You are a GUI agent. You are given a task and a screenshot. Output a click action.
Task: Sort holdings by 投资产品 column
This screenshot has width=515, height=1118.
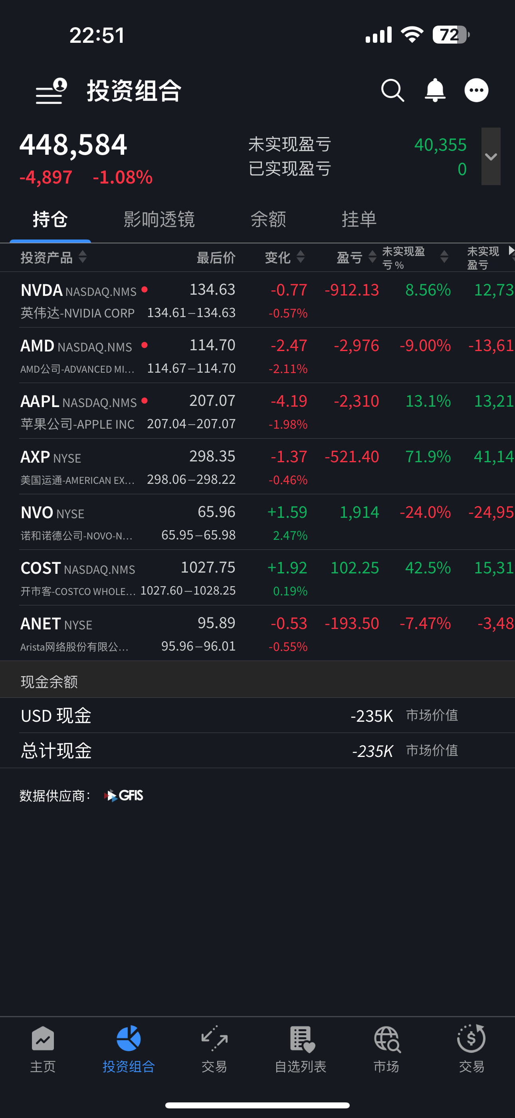53,258
